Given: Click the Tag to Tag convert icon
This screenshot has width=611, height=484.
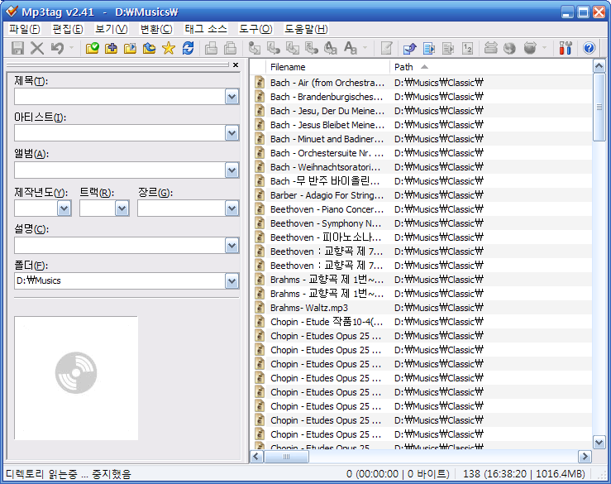Looking at the screenshot, I should tap(331, 48).
